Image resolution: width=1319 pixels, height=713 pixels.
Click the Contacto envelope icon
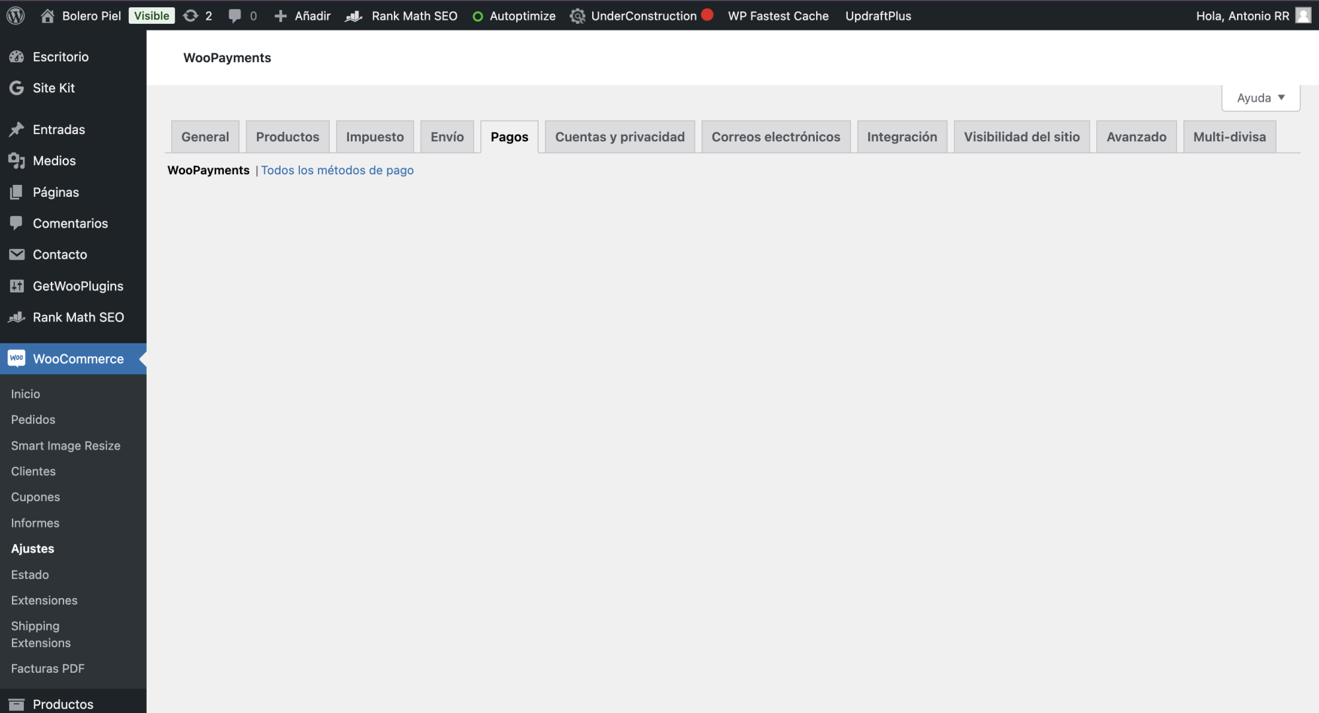(17, 254)
